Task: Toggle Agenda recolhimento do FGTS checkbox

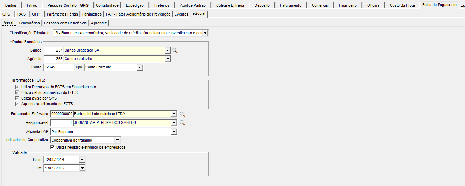Action: [17, 104]
